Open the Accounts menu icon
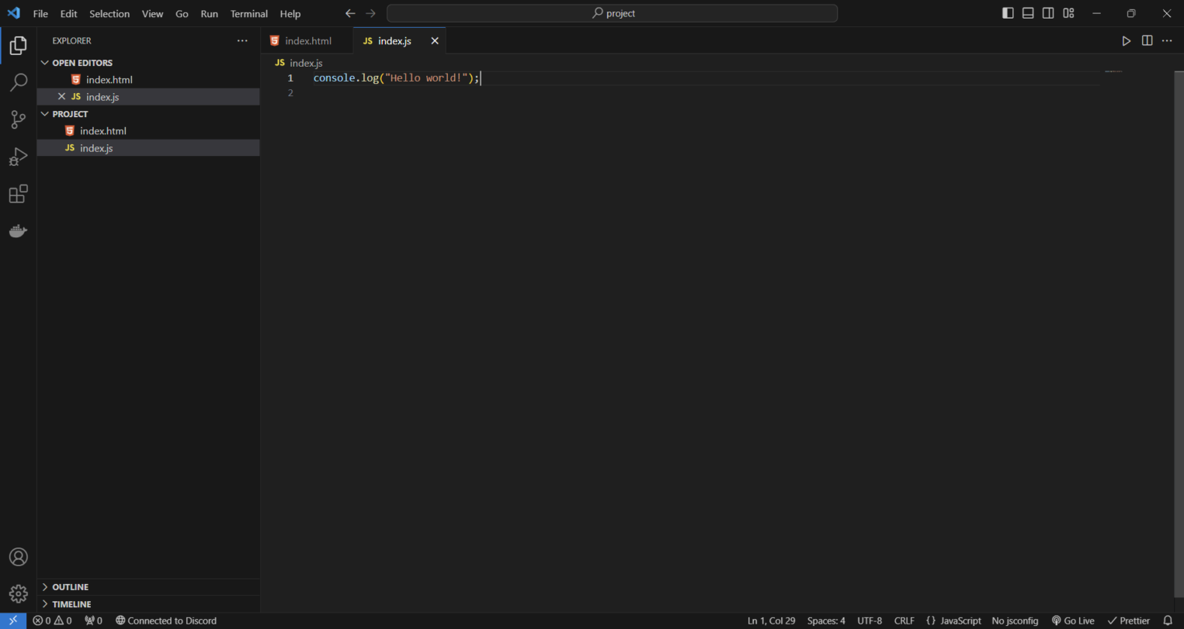This screenshot has height=629, width=1184. 19,557
